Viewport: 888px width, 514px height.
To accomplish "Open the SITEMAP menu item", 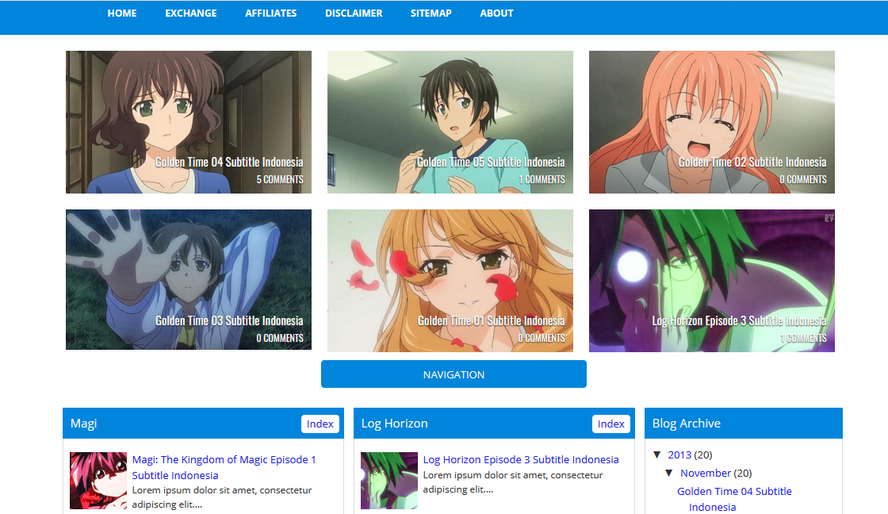I will (x=431, y=13).
